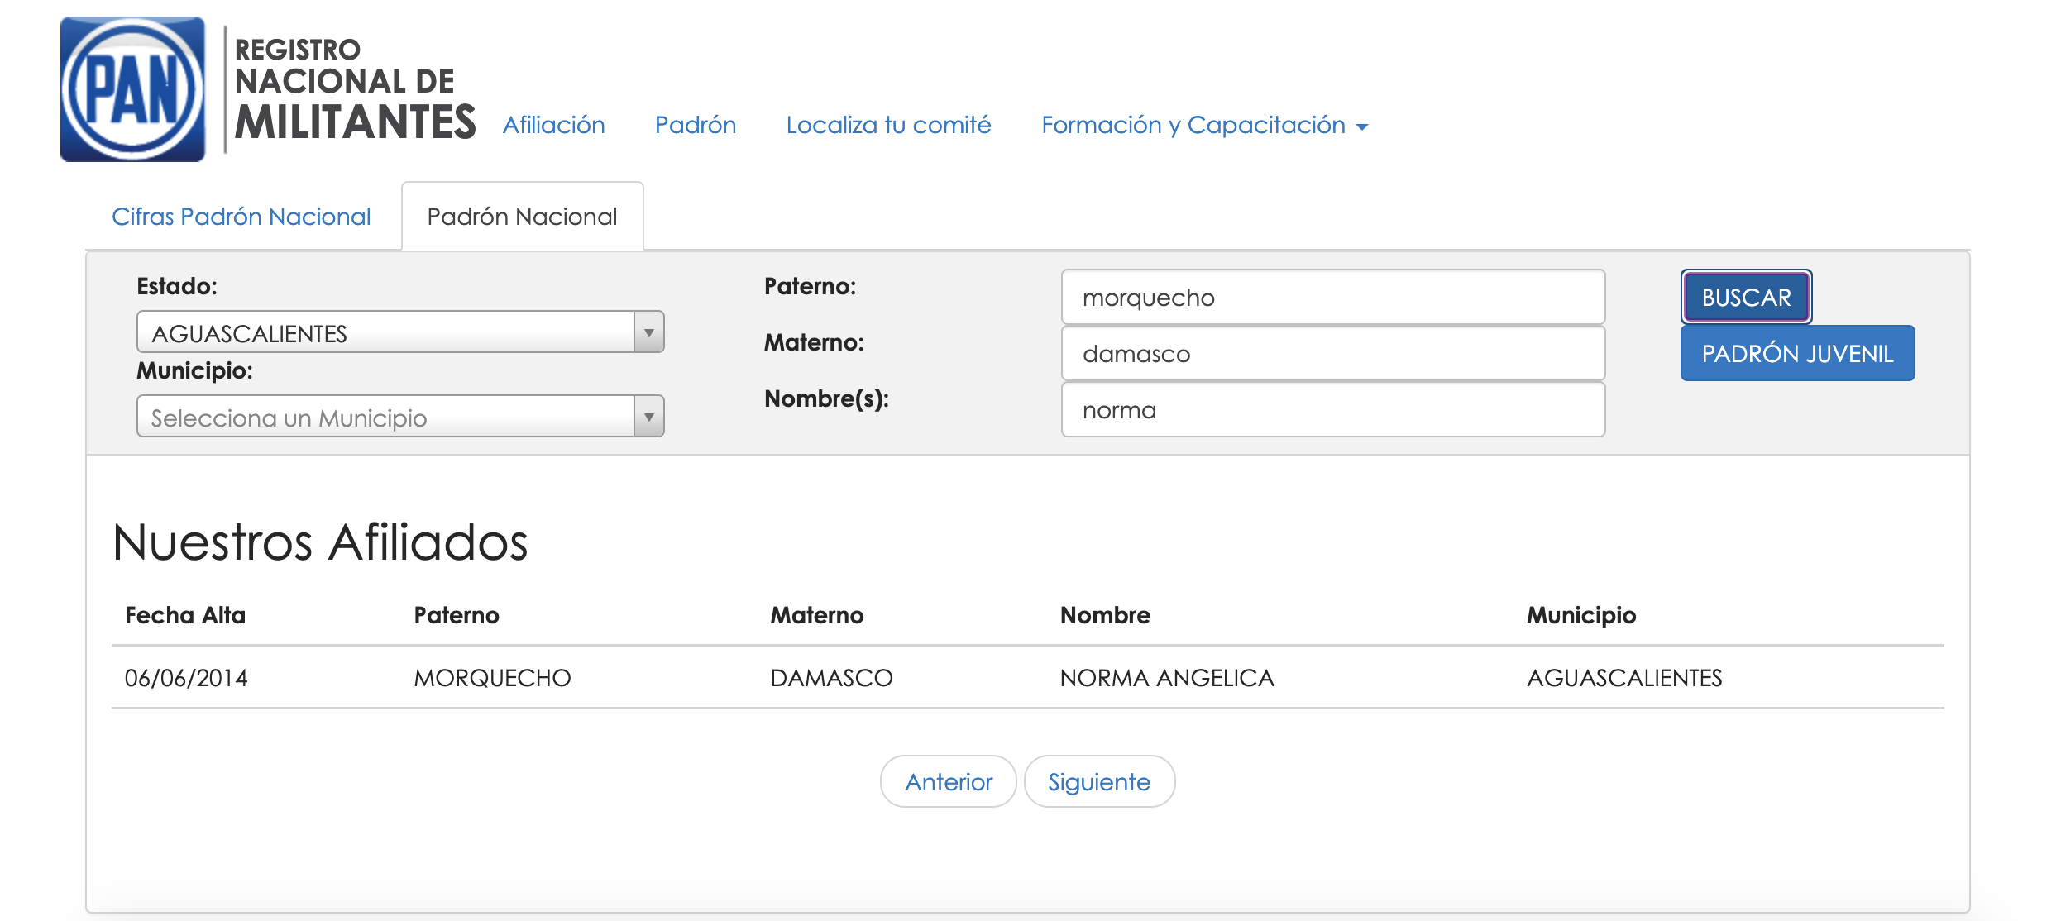
Task: Go to next page with Siguiente
Action: pyautogui.click(x=1098, y=781)
